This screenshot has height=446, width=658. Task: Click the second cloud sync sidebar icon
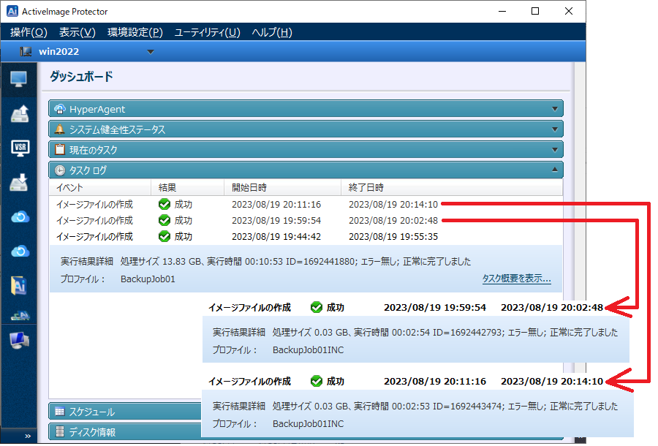click(x=20, y=252)
